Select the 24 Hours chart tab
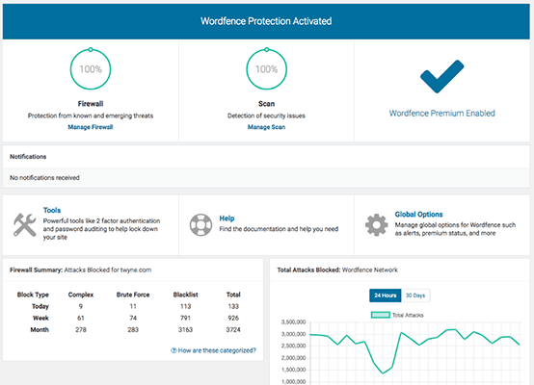This screenshot has height=385, width=534. 386,295
